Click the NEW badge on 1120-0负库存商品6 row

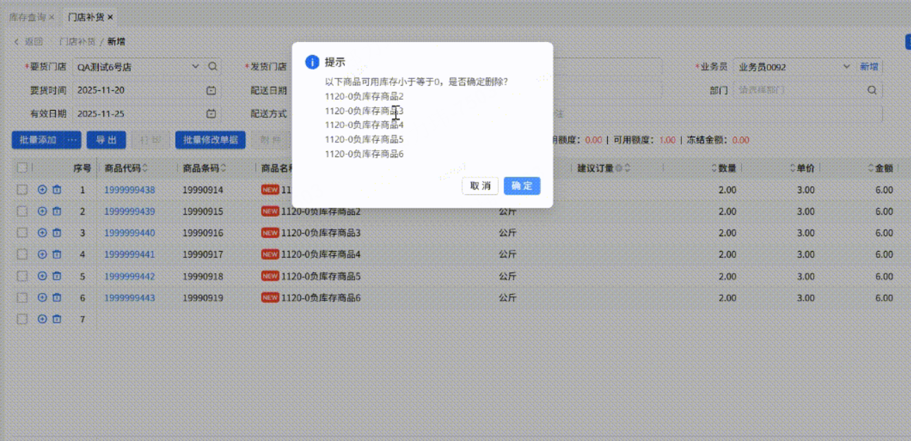(x=270, y=298)
